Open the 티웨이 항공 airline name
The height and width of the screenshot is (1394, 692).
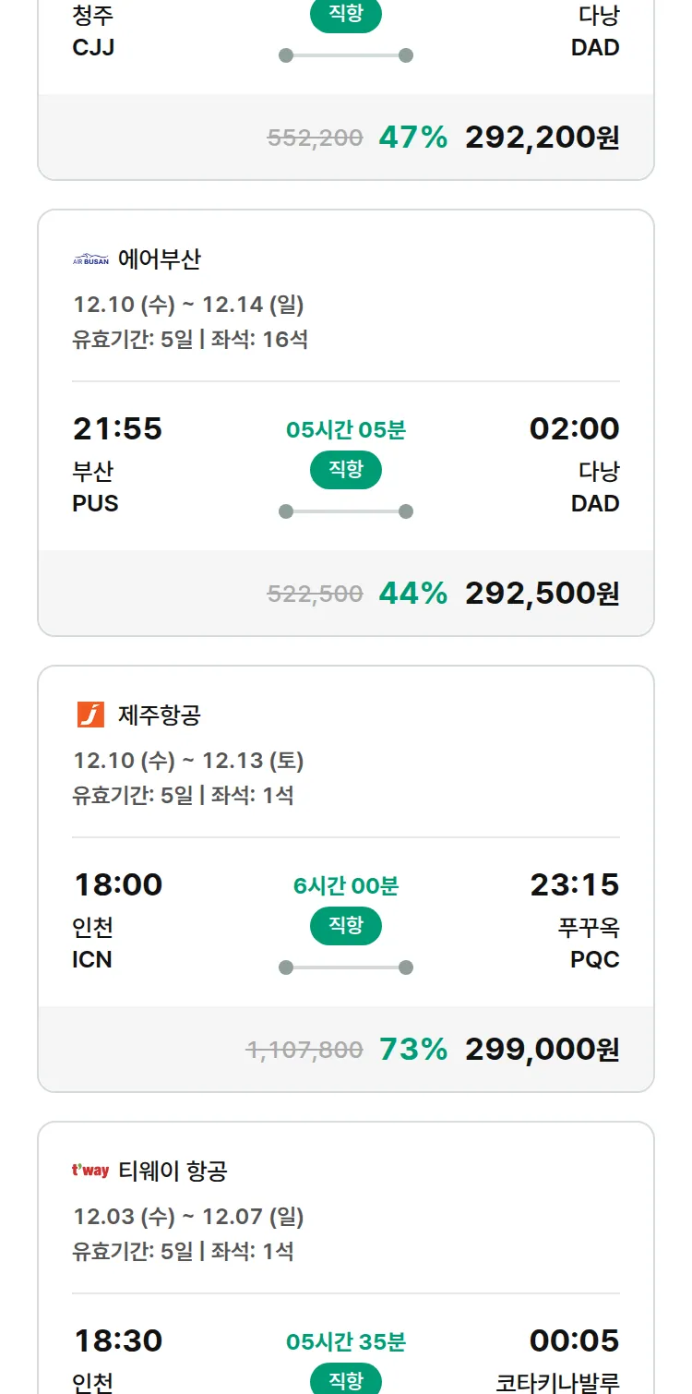click(x=173, y=1171)
